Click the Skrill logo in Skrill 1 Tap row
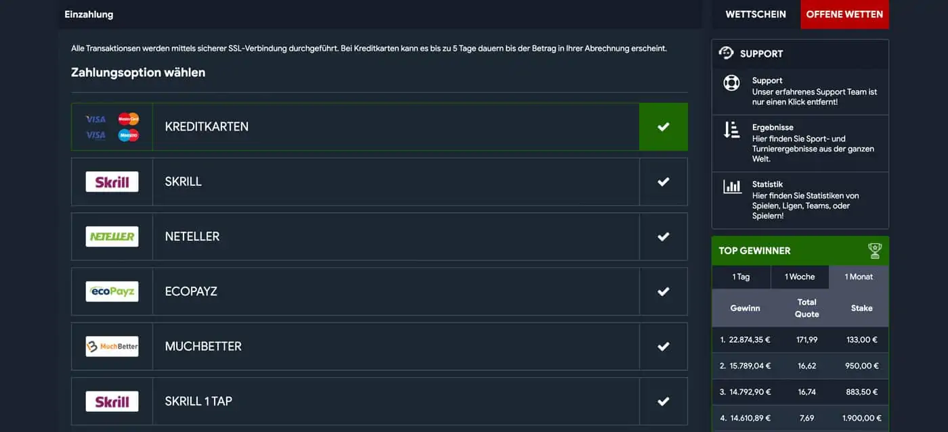This screenshot has height=432, width=948. [x=112, y=401]
